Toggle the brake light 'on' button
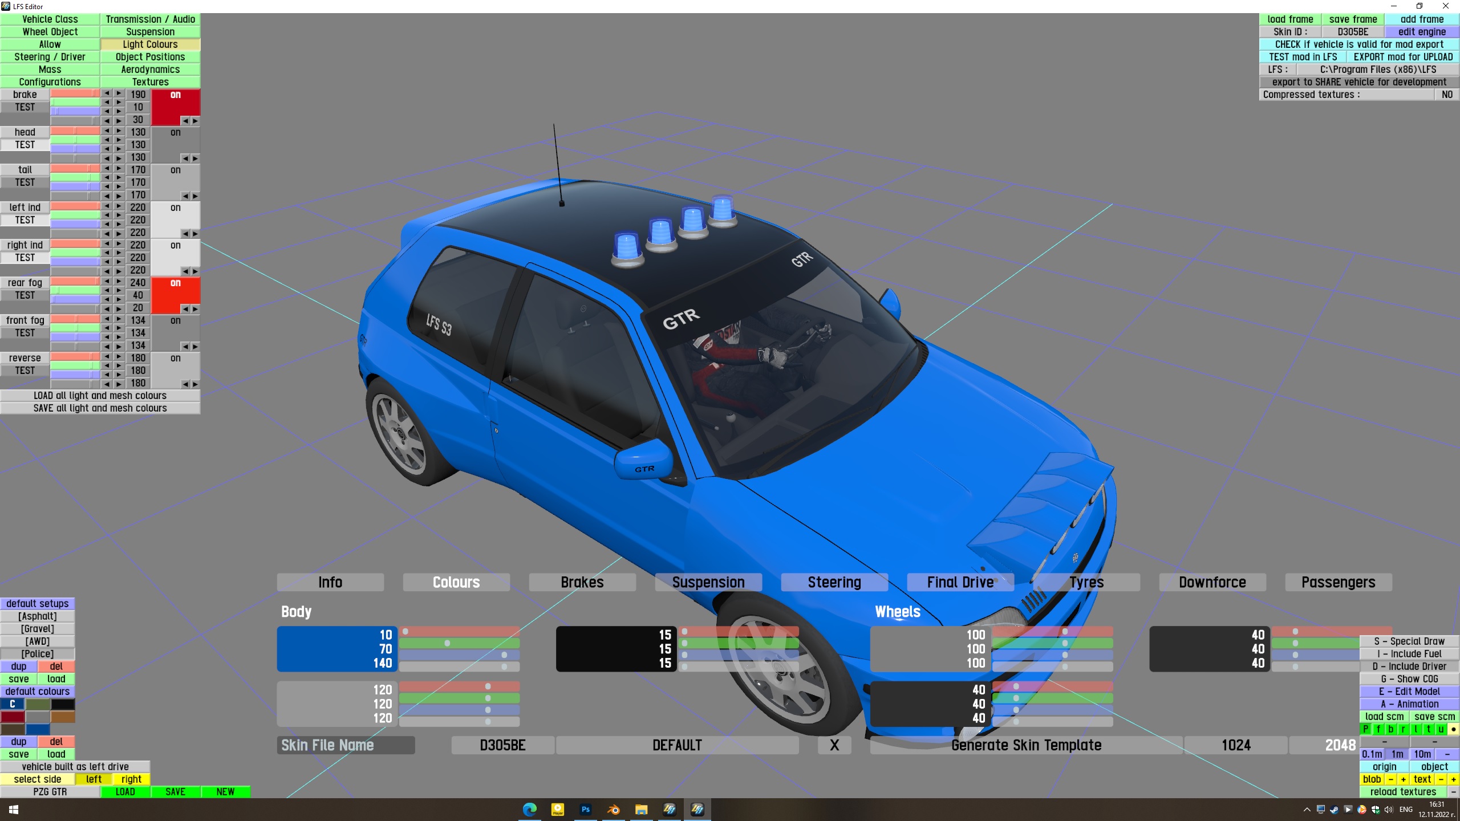This screenshot has width=1460, height=821. [175, 95]
